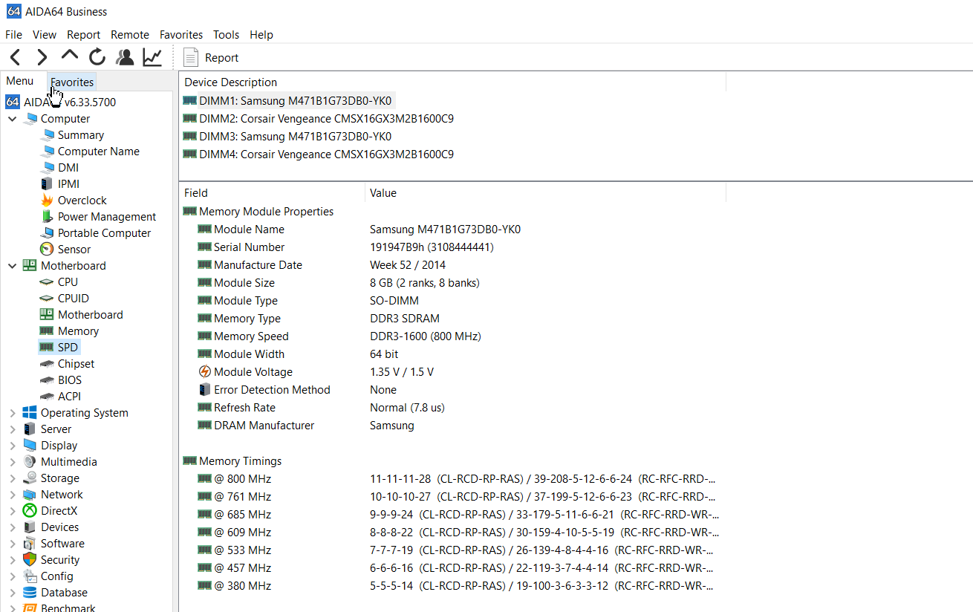Switch to the Favorites tab in sidebar
973x612 pixels.
point(72,82)
